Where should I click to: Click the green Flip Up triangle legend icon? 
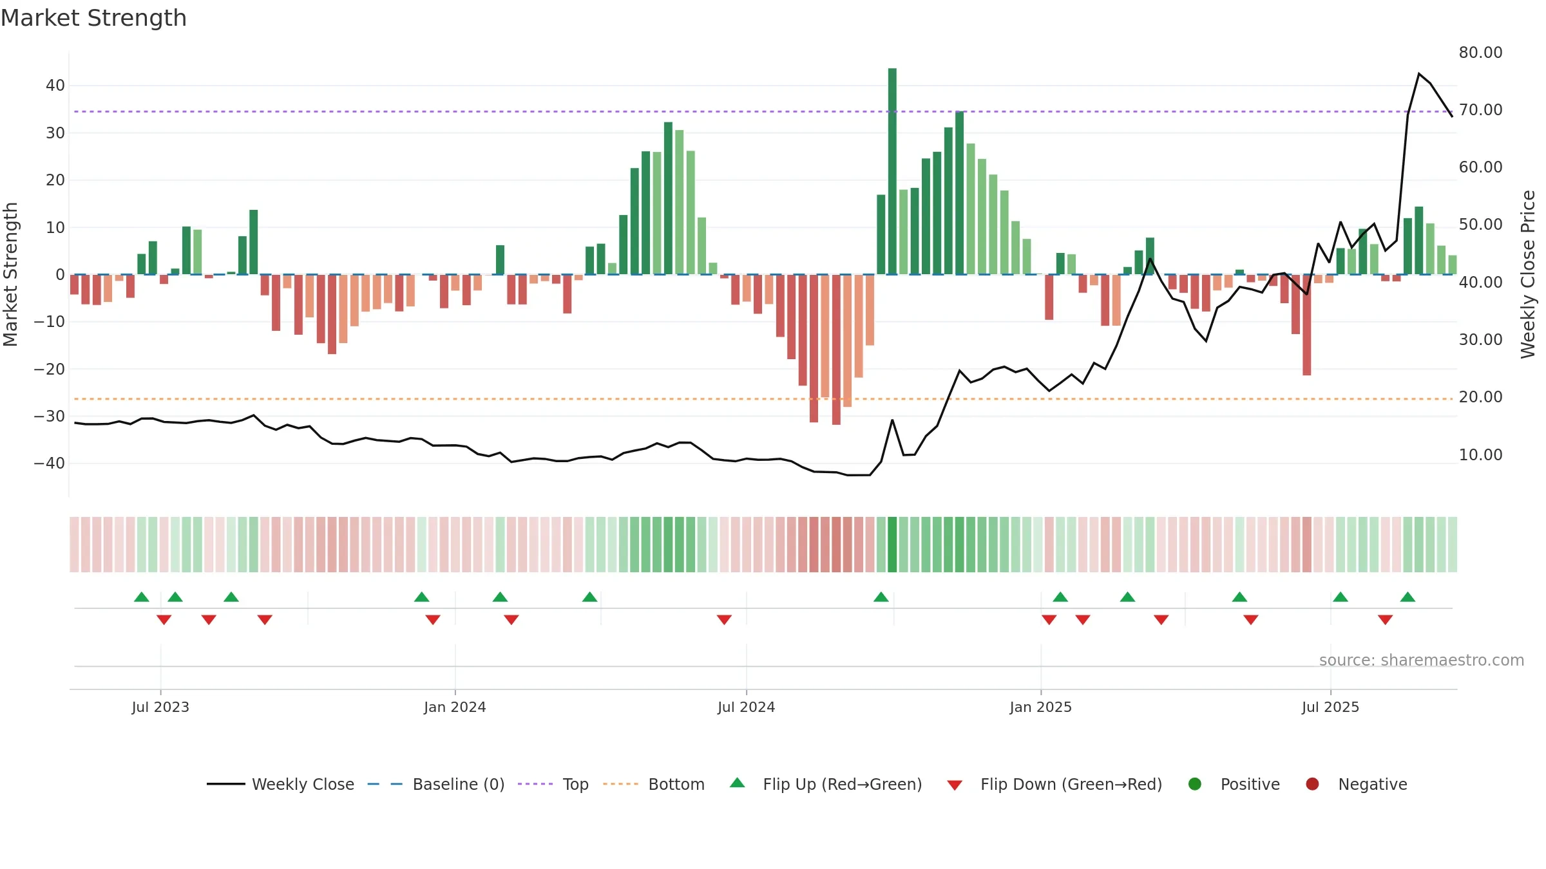738,783
